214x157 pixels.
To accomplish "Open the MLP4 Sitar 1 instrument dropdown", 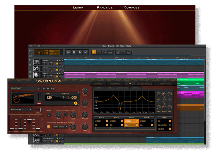I will coord(21,110).
